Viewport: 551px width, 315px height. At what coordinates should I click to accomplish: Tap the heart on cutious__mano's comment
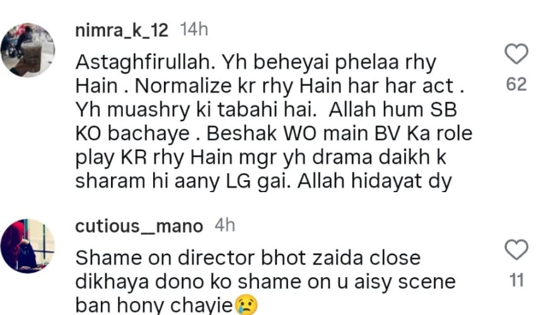pyautogui.click(x=516, y=250)
